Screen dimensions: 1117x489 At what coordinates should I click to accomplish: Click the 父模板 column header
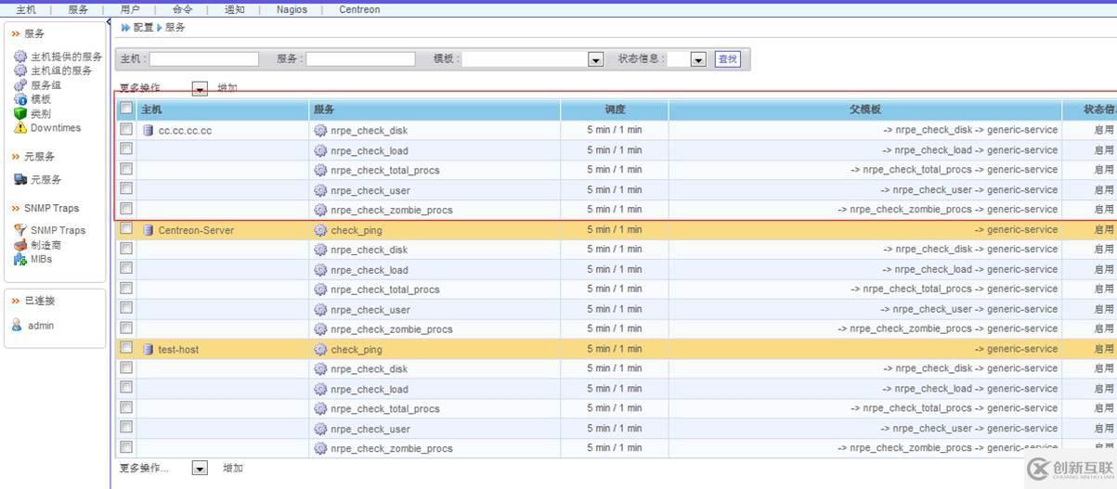(x=864, y=109)
